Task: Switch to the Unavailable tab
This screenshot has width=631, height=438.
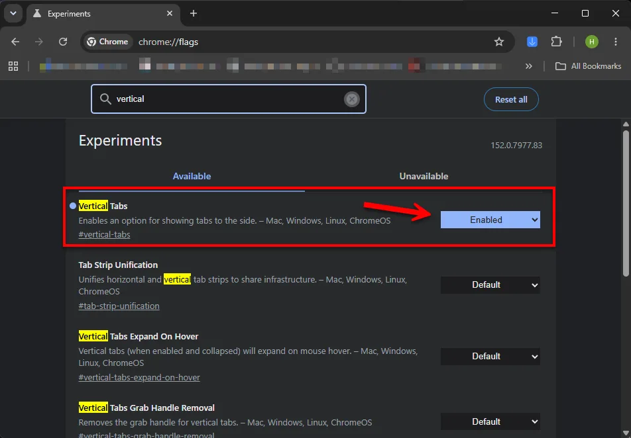Action: 424,176
